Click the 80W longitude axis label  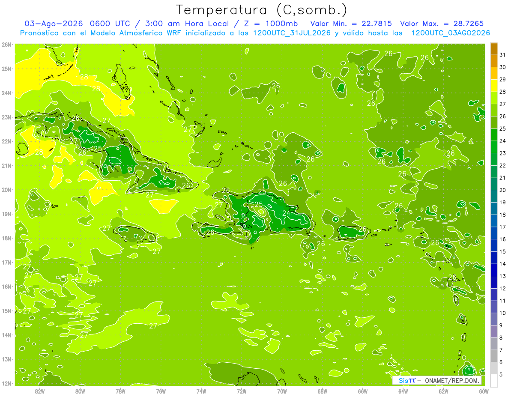click(x=80, y=391)
